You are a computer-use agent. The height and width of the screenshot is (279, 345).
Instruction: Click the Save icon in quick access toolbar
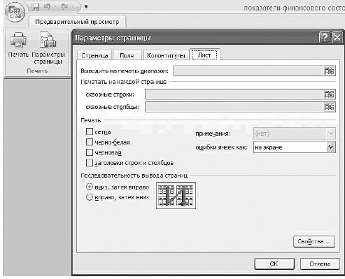click(x=36, y=7)
